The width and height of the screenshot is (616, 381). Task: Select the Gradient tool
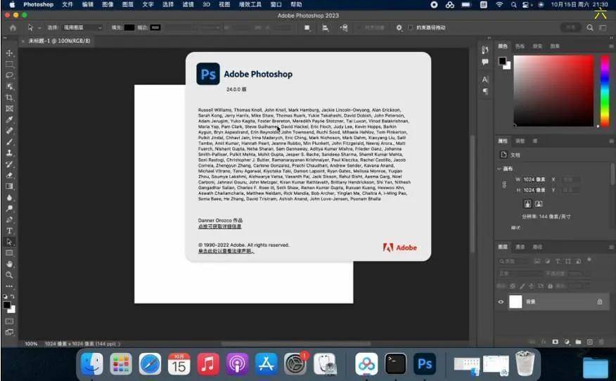coord(9,186)
